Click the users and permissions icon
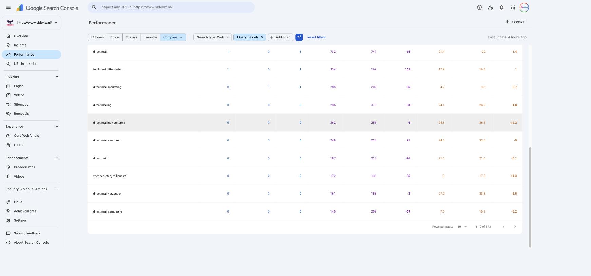This screenshot has width=591, height=276. [x=491, y=7]
